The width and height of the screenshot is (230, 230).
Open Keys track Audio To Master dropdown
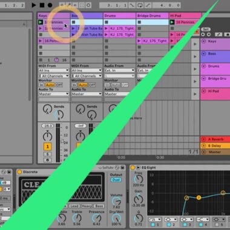(54, 94)
